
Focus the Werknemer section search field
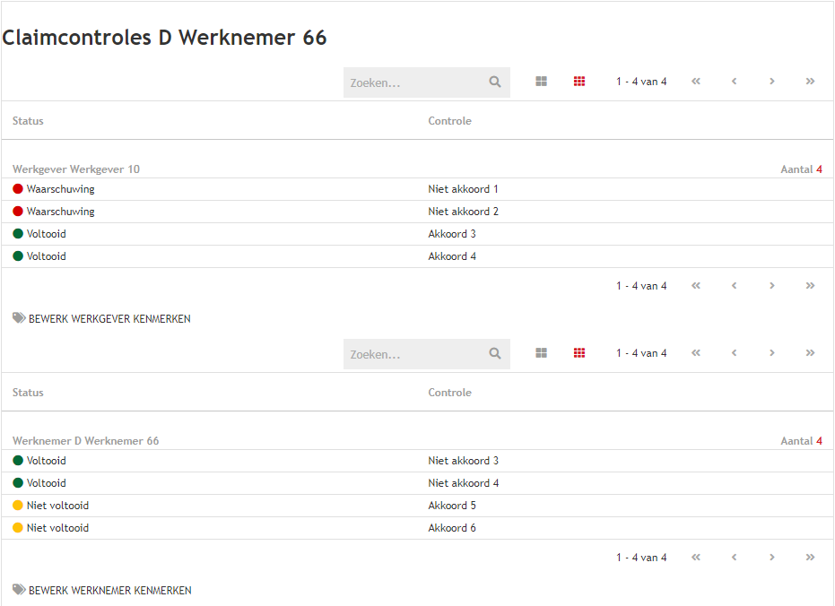click(415, 354)
